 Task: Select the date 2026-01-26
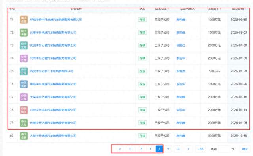(239, 84)
